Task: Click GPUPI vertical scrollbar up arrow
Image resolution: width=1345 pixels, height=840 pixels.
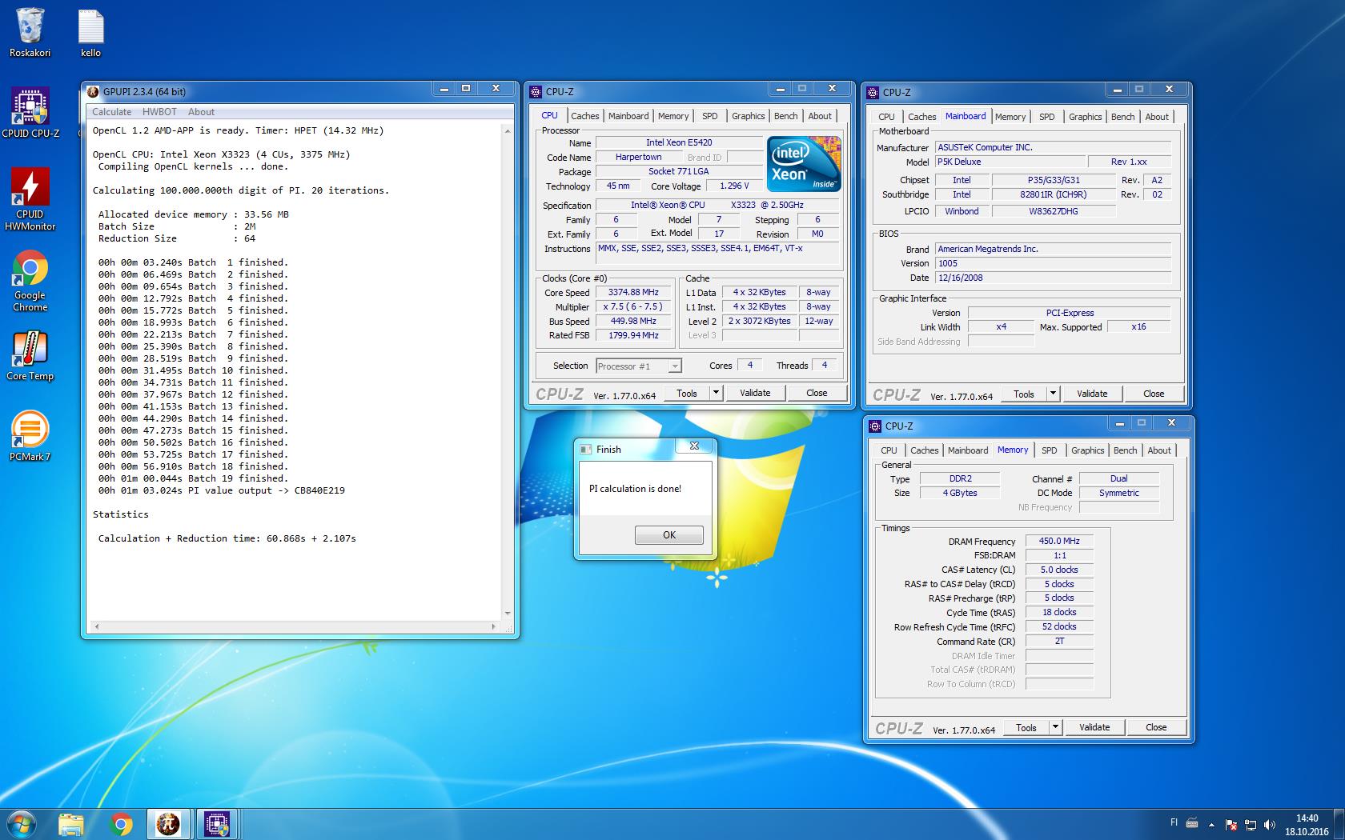Action: point(508,131)
